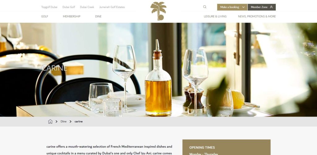
Task: Click the carine breadcrumb item
Action: (x=78, y=122)
